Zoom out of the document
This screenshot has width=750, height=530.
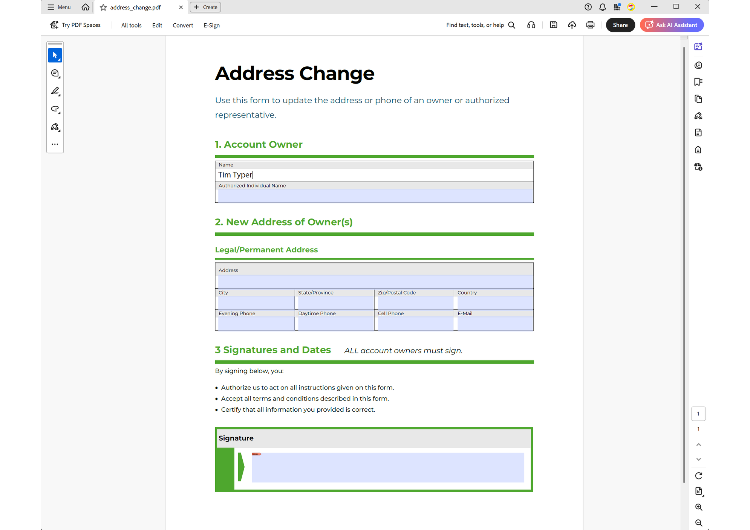point(699,523)
